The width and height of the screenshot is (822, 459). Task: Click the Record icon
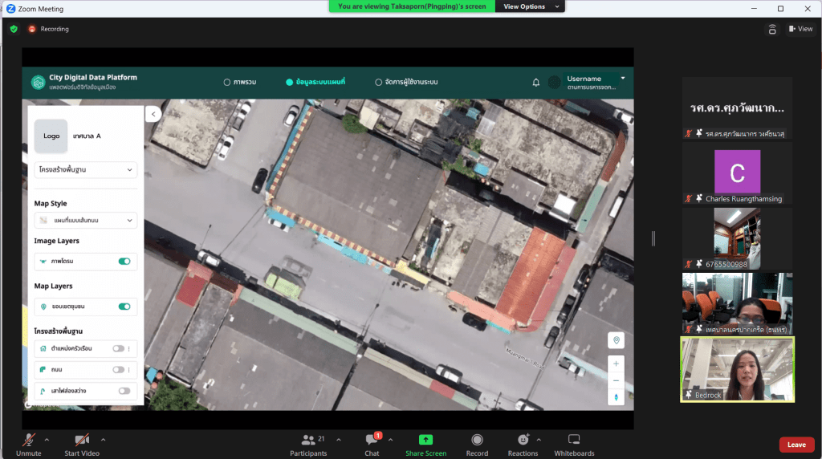coord(477,440)
